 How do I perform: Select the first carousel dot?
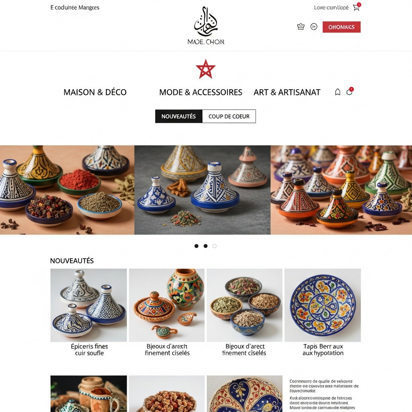click(x=196, y=246)
